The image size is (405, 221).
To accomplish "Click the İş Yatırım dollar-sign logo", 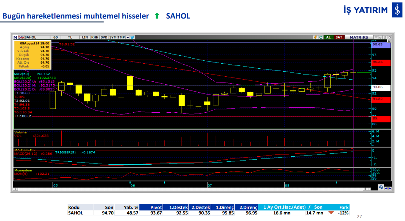I will tap(397, 10).
